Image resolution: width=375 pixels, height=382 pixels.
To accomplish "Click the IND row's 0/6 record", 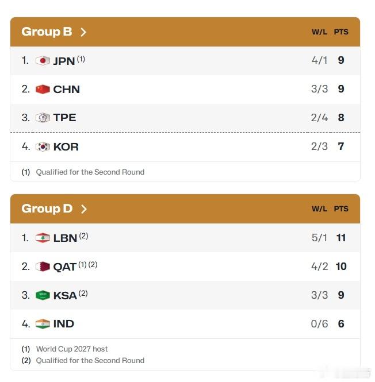I will [x=319, y=324].
